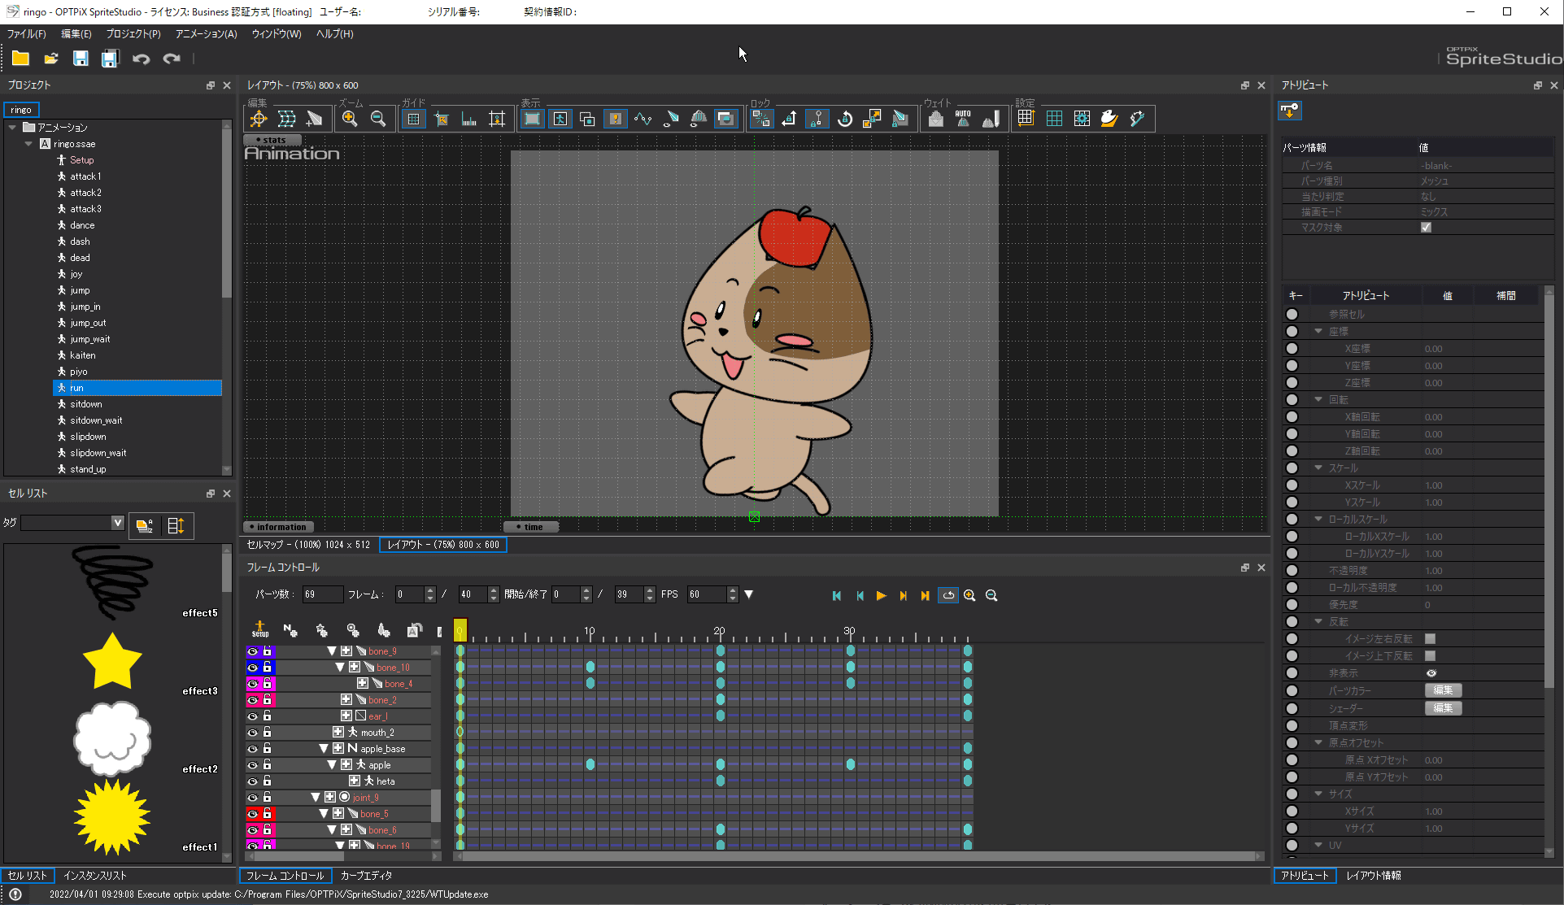Click the open project icon
Image resolution: width=1564 pixels, height=905 pixels.
coord(50,59)
